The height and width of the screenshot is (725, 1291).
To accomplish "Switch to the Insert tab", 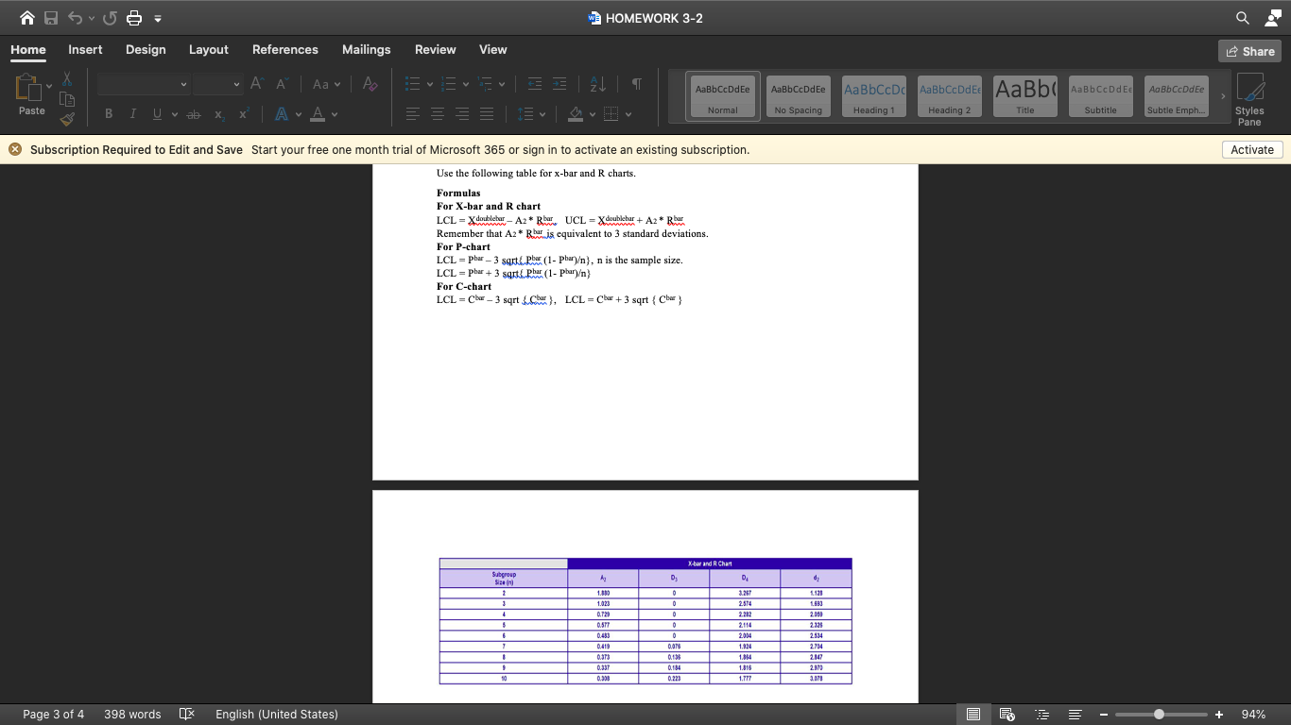I will 85,50.
